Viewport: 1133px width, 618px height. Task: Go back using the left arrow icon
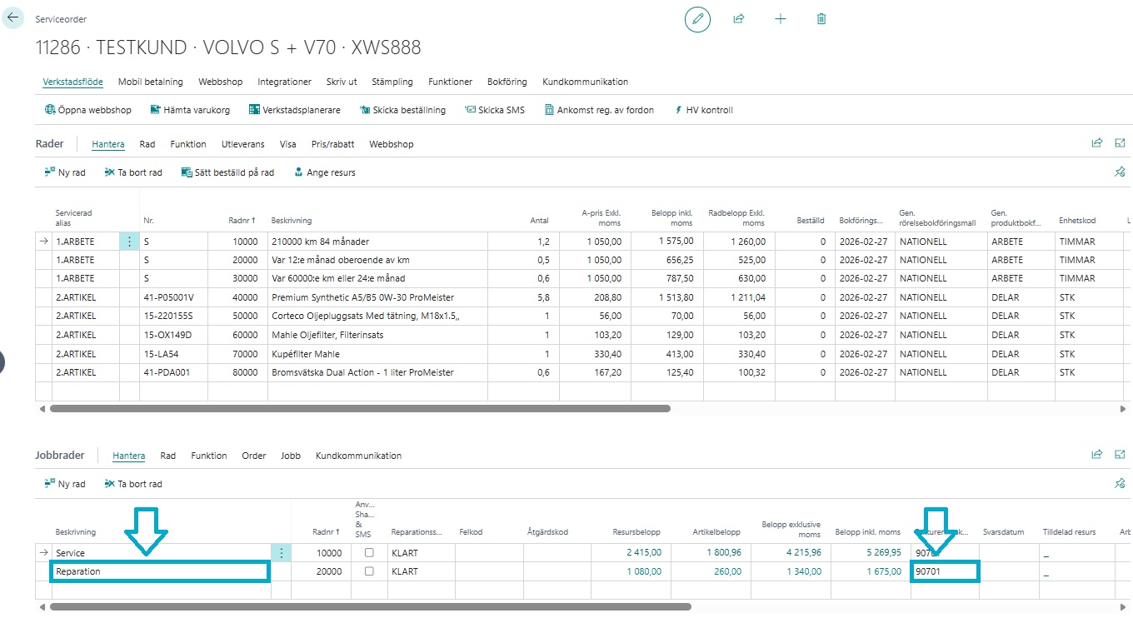point(13,17)
